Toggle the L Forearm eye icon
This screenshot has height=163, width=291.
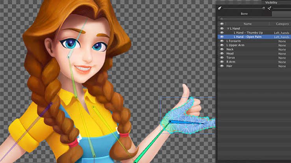(222, 41)
